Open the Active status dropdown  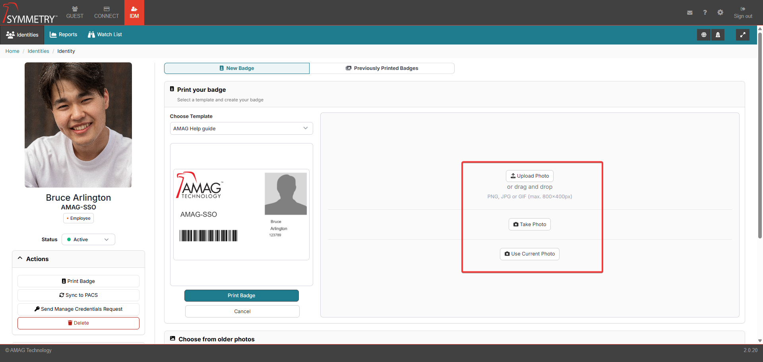pyautogui.click(x=88, y=240)
